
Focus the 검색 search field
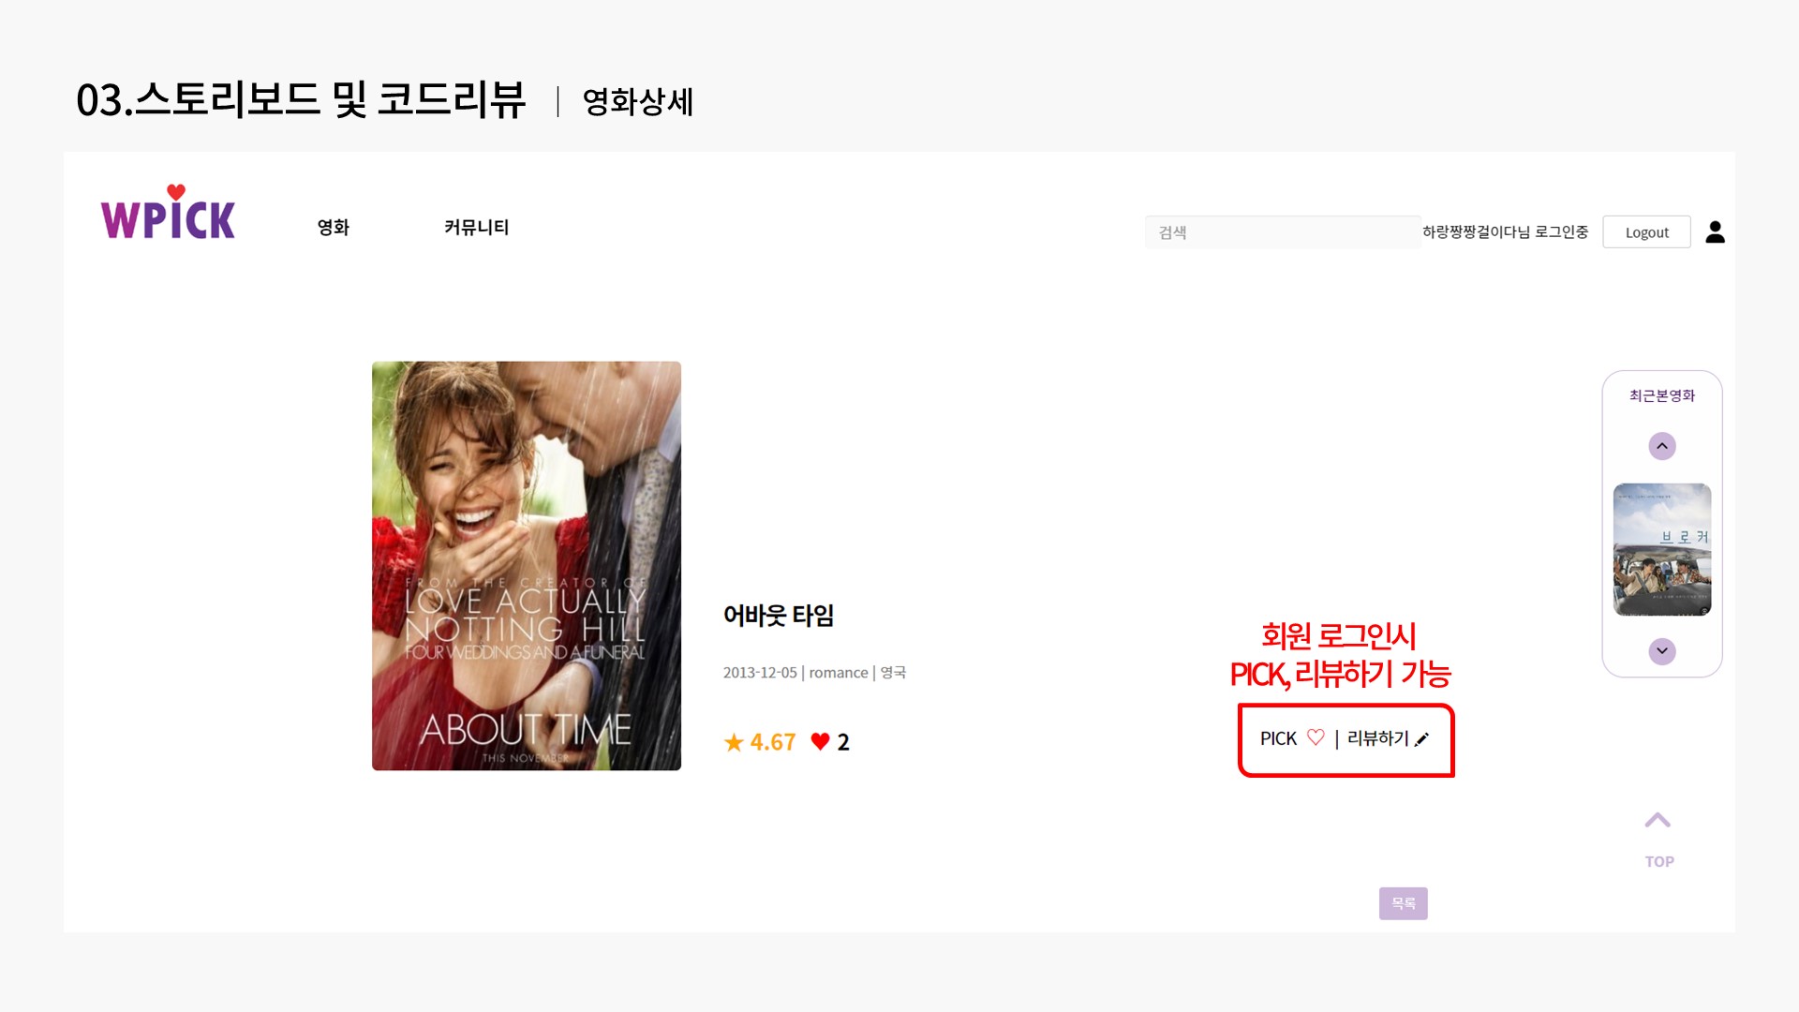coord(1282,232)
